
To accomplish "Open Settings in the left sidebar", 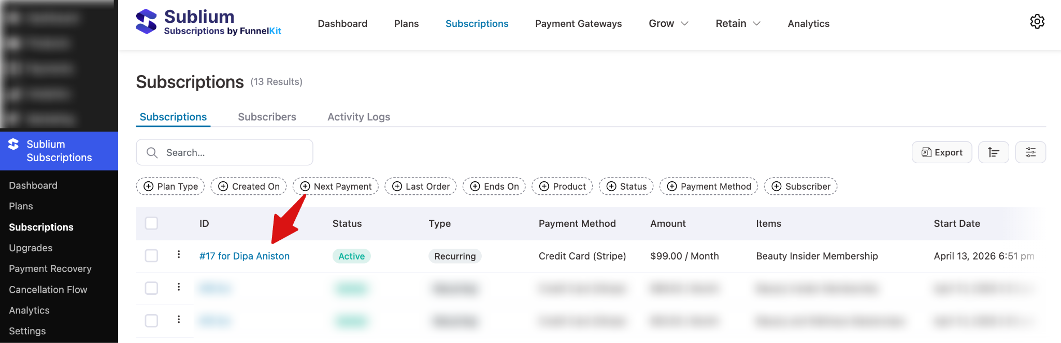I will tap(27, 331).
